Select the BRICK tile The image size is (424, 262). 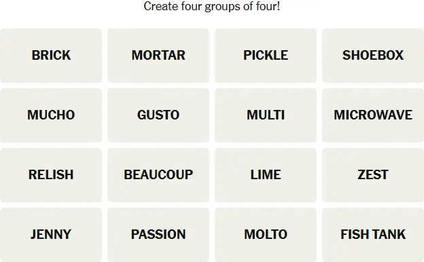click(51, 56)
